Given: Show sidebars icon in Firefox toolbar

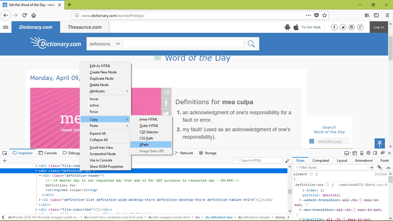Looking at the screenshot, I should (376, 15).
